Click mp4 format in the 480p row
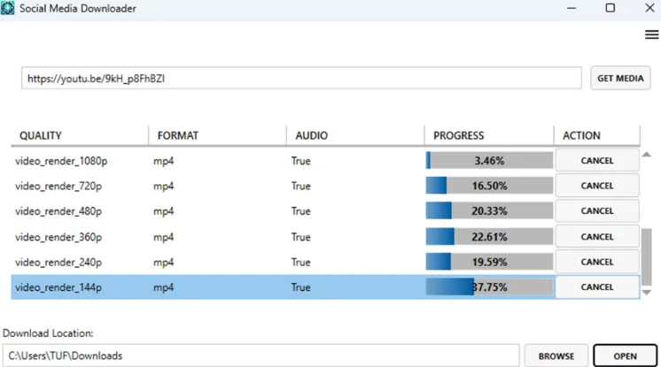The width and height of the screenshot is (661, 367). (x=163, y=211)
